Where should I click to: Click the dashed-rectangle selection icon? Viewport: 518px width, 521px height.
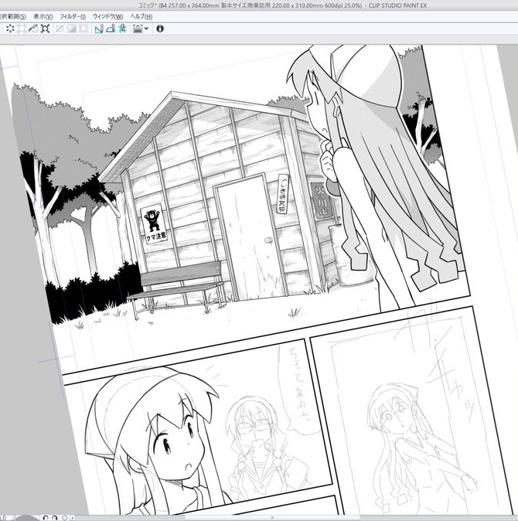click(x=22, y=29)
